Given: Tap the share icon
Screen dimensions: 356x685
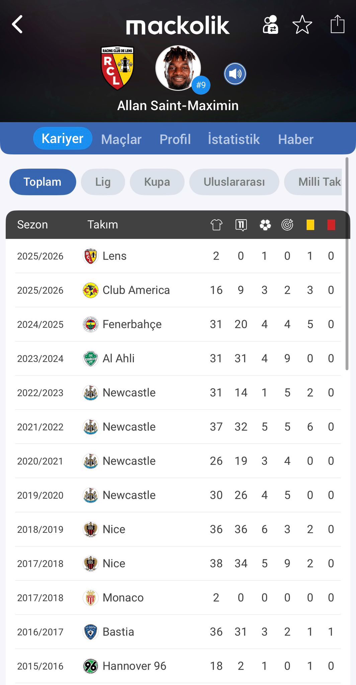Looking at the screenshot, I should coord(337,24).
